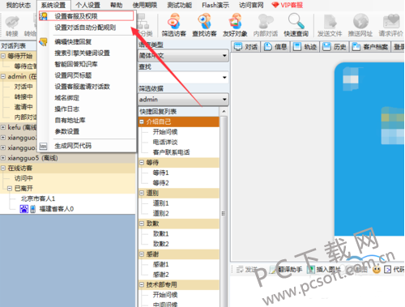This screenshot has width=405, height=307.
Task: Click the quick reply list scroll-up arrow
Action: pos(224,112)
